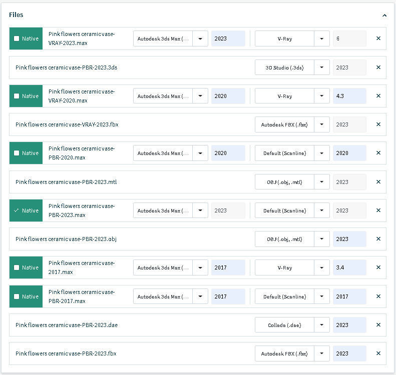Delete the PBR-2023.fbx file row
Screen dimensions: 396x375
coord(378,353)
